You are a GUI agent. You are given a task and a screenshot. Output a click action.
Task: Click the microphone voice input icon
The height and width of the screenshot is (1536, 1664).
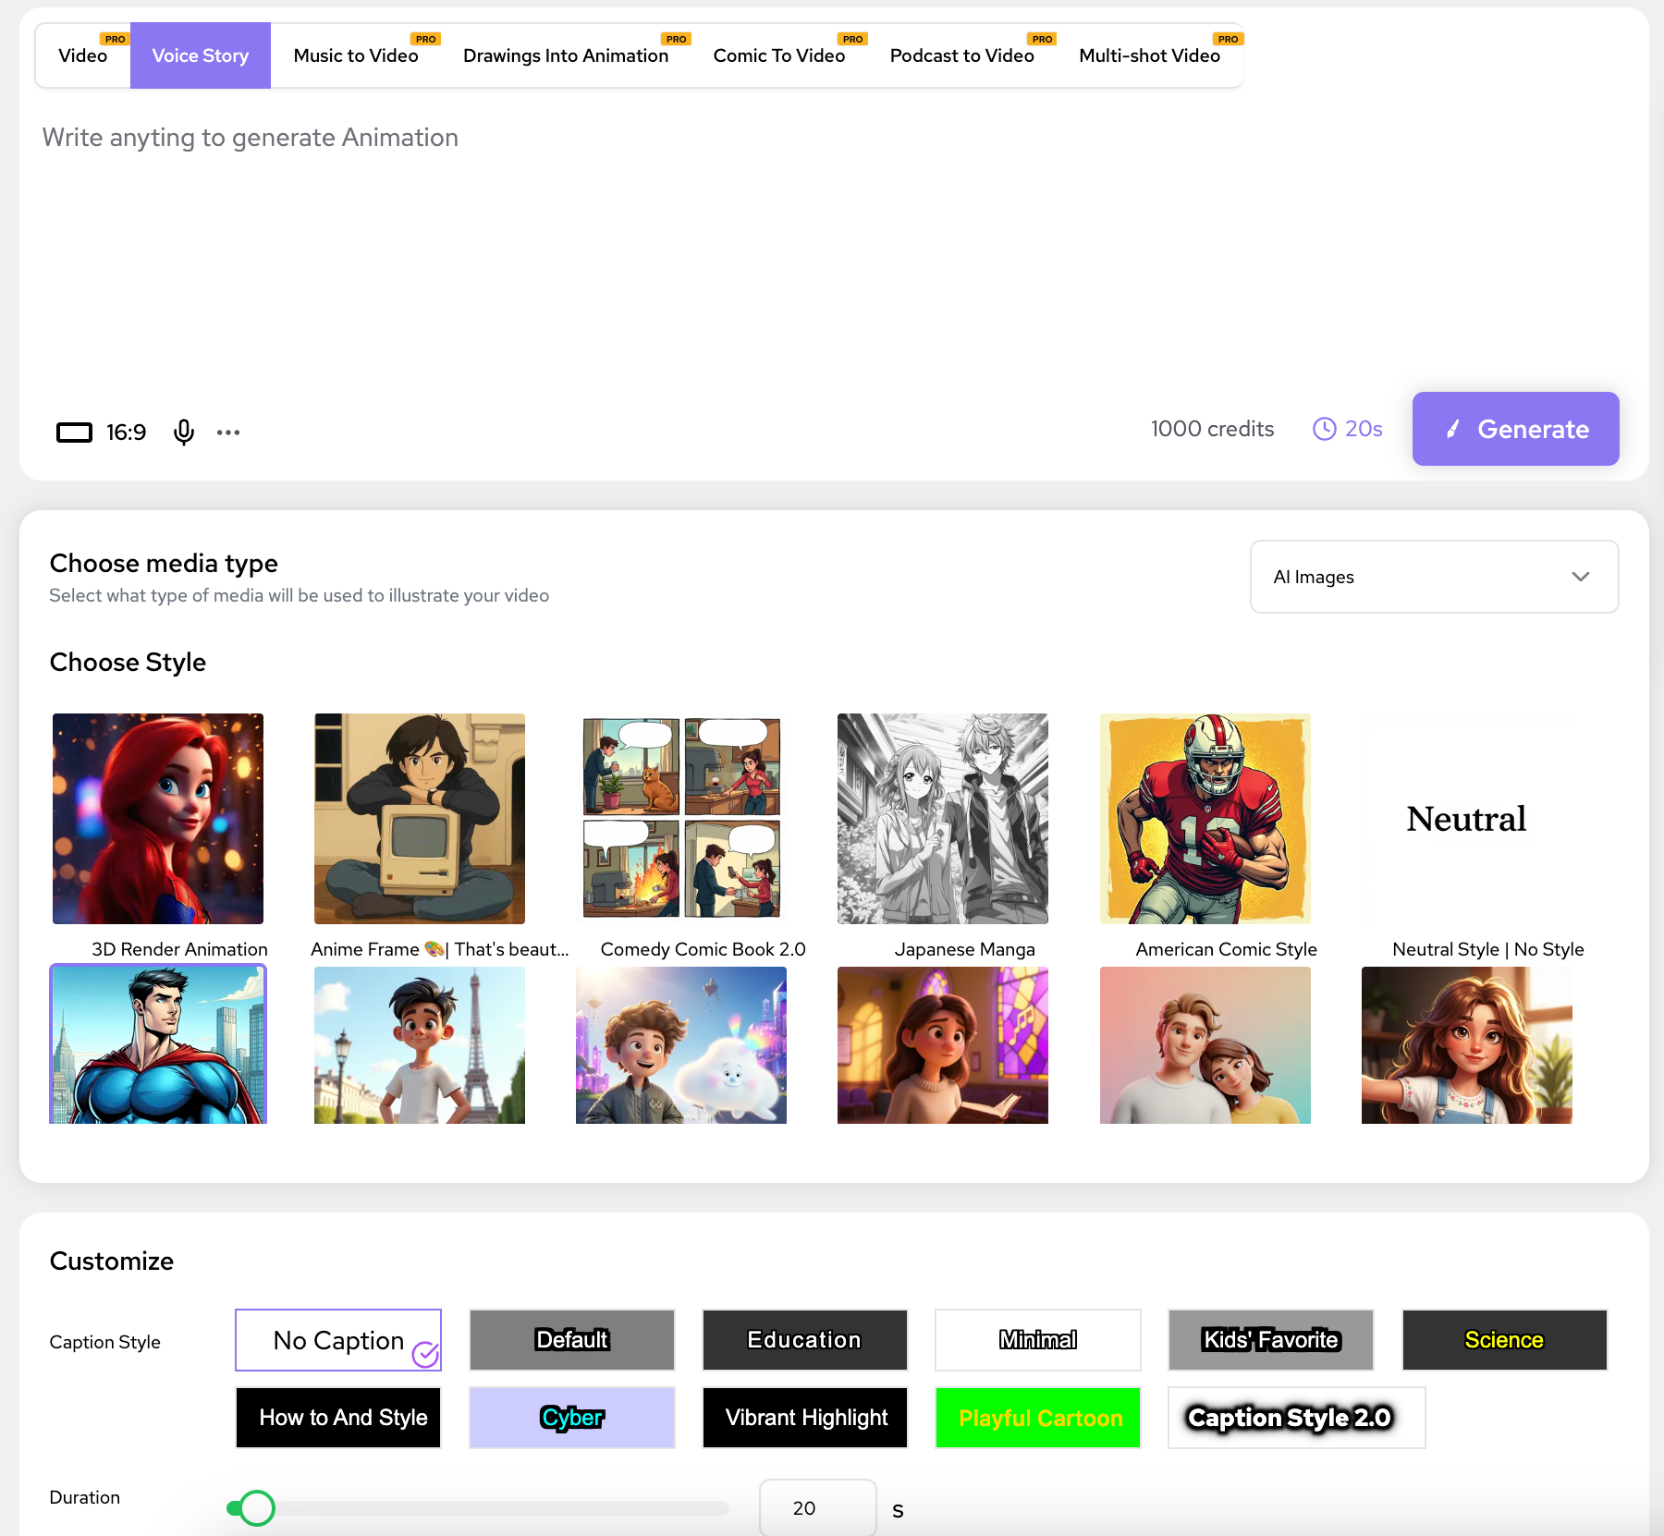point(184,432)
